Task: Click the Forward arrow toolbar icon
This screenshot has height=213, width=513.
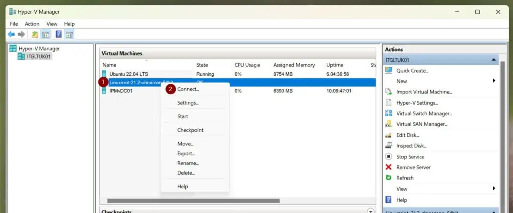Action: [21, 34]
